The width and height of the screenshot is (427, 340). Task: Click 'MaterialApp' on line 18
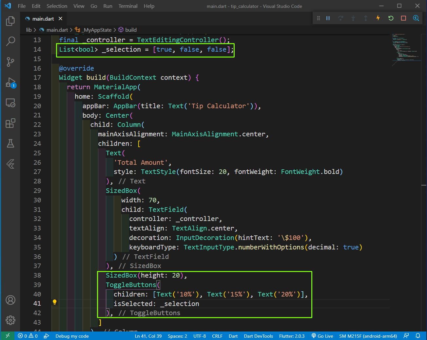(115, 87)
